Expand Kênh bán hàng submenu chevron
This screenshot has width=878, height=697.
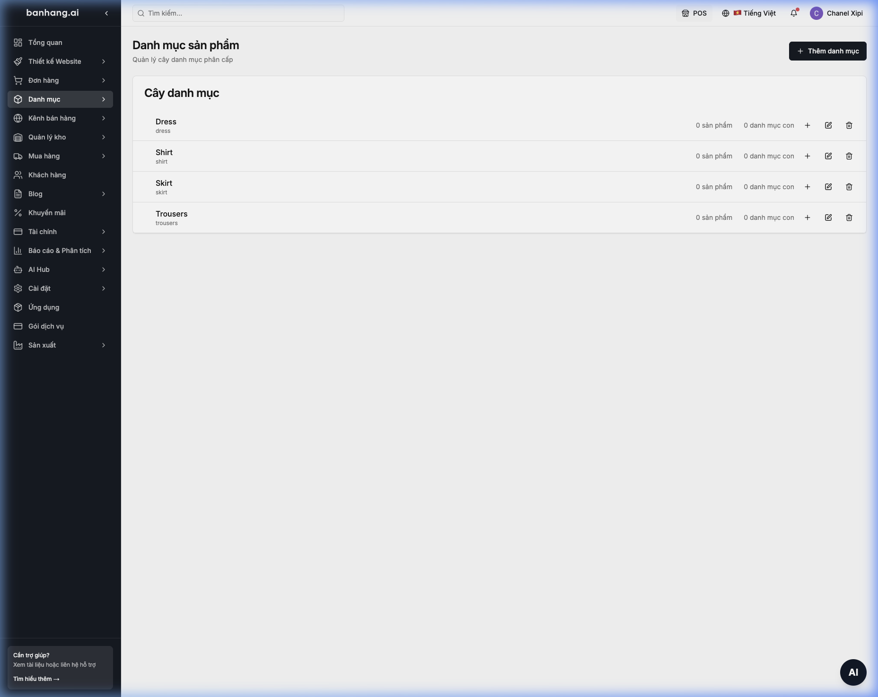104,118
